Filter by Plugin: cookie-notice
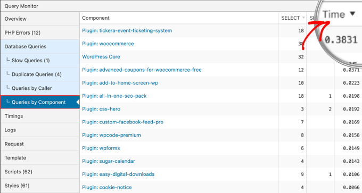362x193 pixels. pos(107,187)
